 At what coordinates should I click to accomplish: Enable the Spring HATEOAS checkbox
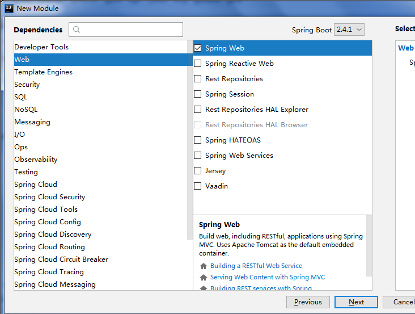198,140
